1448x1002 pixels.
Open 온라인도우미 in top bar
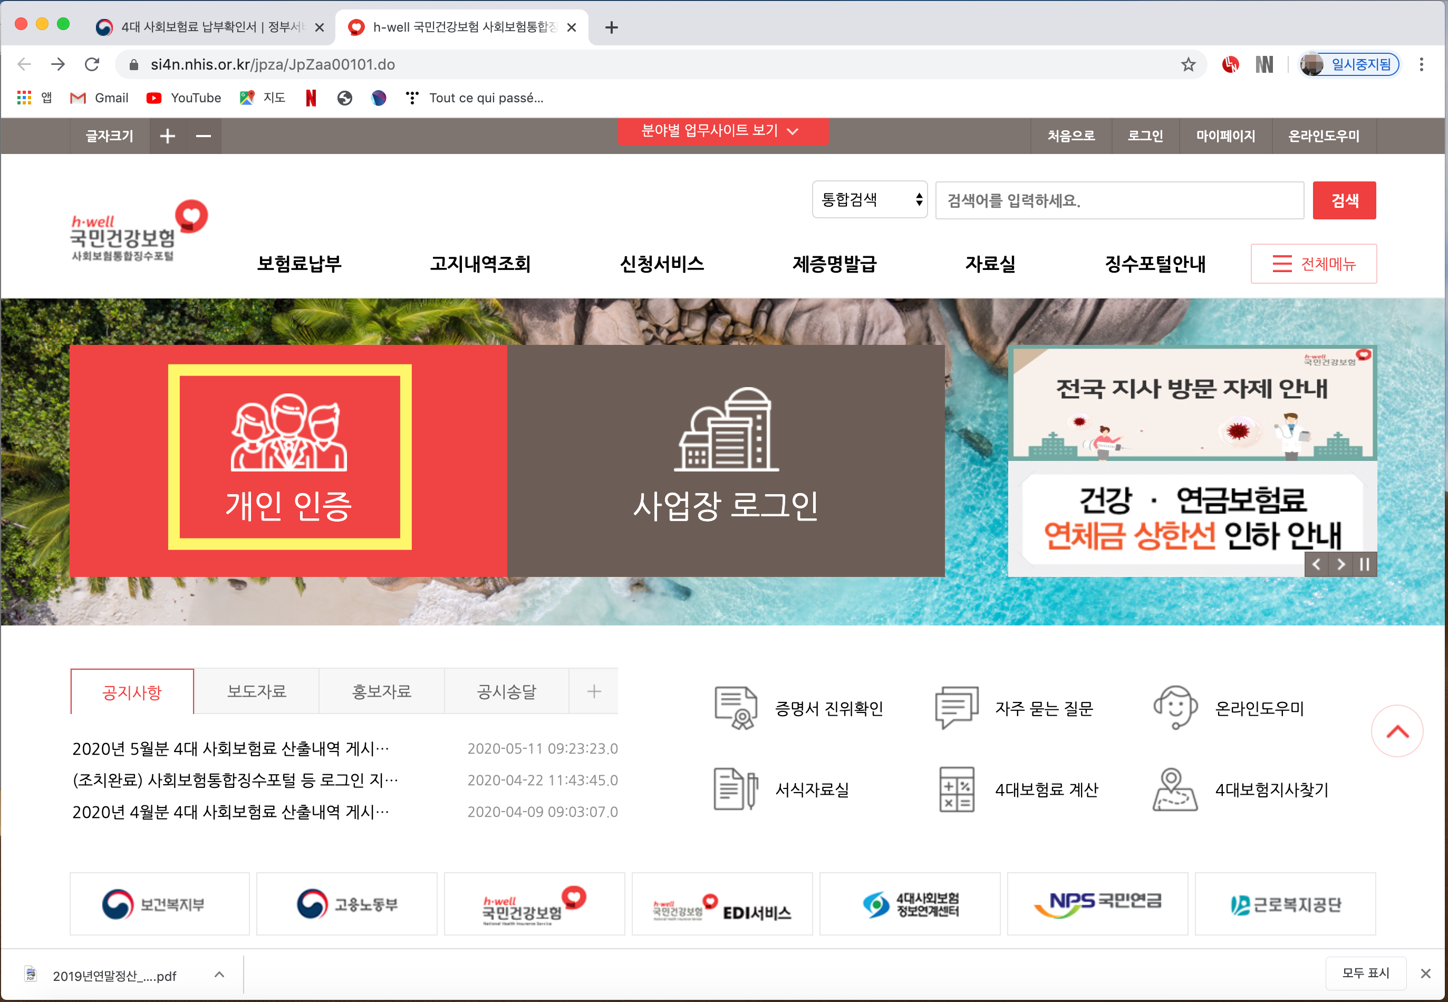1324,136
